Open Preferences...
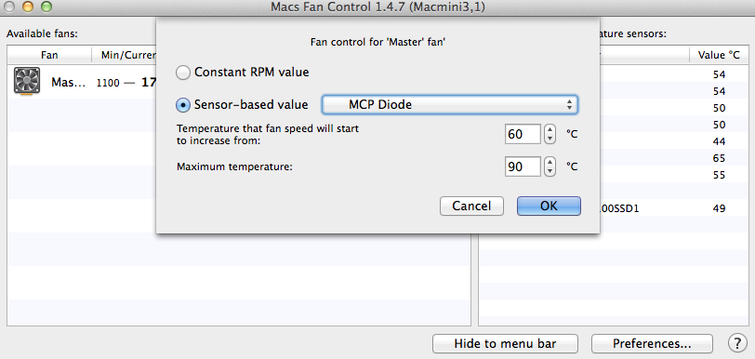This screenshot has width=755, height=359. pos(652,343)
